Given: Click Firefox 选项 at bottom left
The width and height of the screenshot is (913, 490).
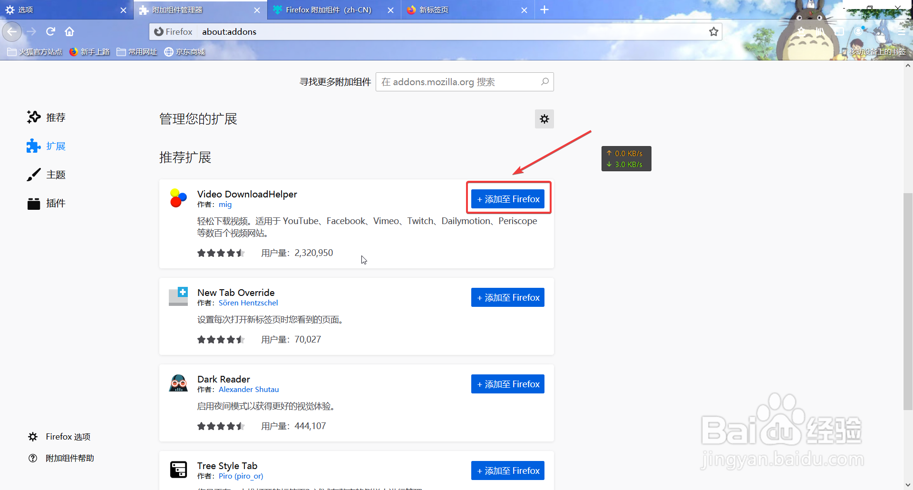Looking at the screenshot, I should [68, 436].
